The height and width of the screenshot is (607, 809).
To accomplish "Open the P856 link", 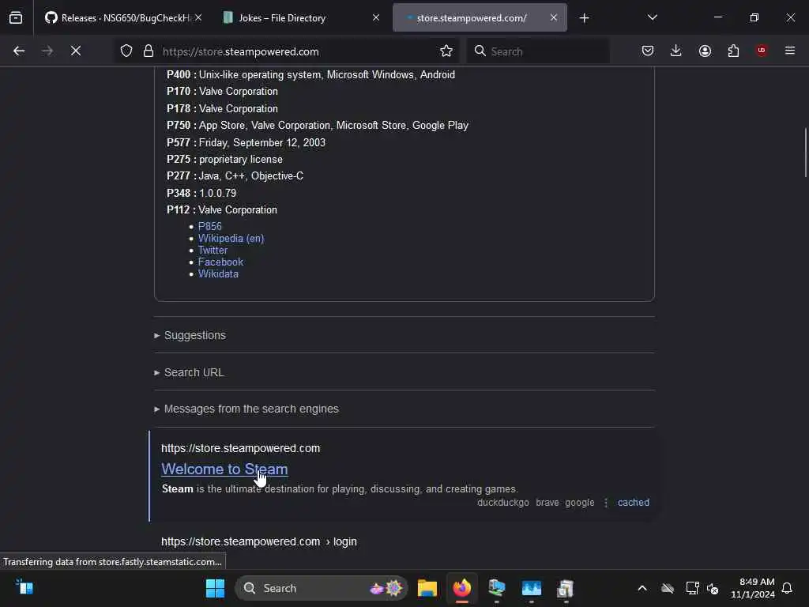I will click(210, 226).
